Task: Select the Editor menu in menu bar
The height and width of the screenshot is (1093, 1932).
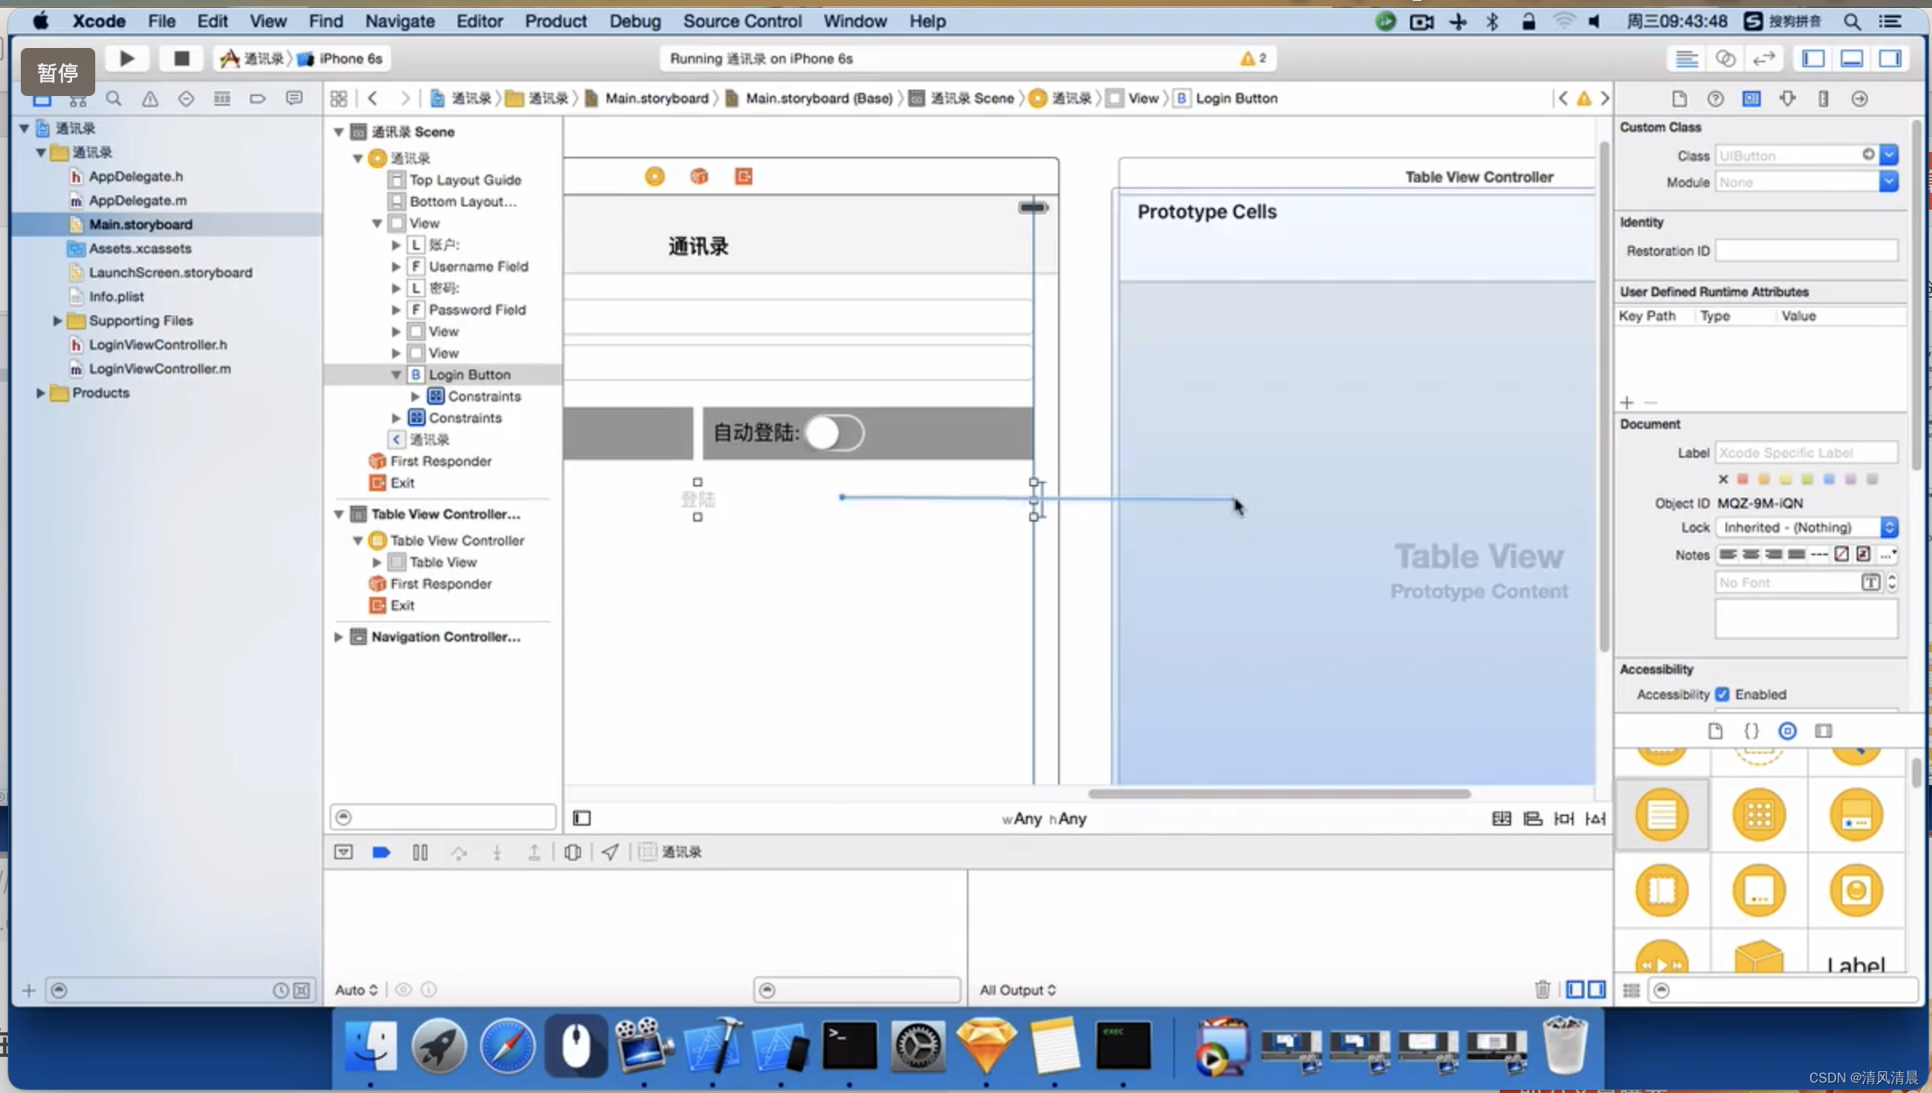Action: pyautogui.click(x=479, y=22)
